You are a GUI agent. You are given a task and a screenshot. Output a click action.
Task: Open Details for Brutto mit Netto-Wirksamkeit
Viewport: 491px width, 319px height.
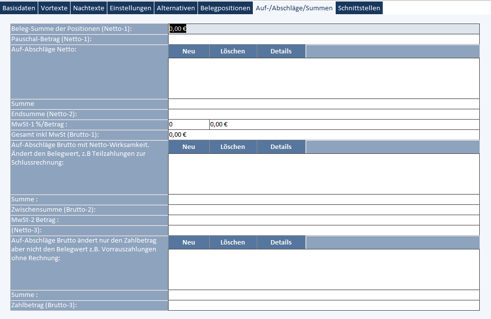coord(281,147)
